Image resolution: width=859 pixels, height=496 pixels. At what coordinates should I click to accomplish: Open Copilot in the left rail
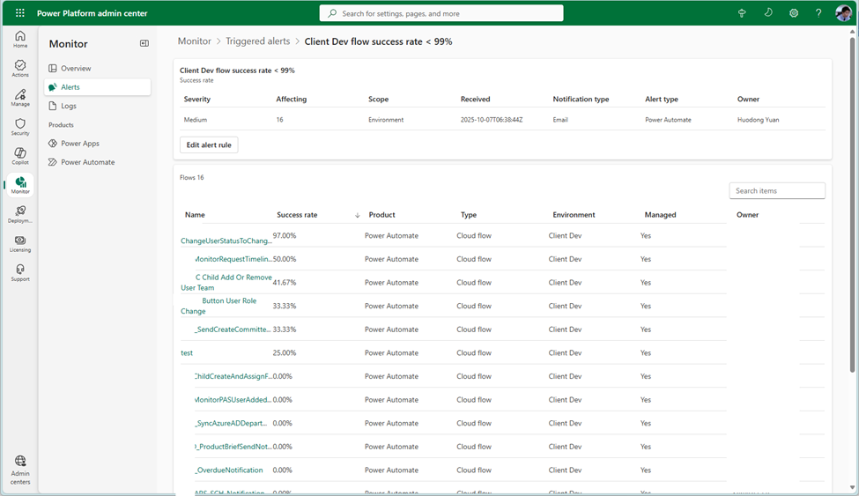[20, 156]
